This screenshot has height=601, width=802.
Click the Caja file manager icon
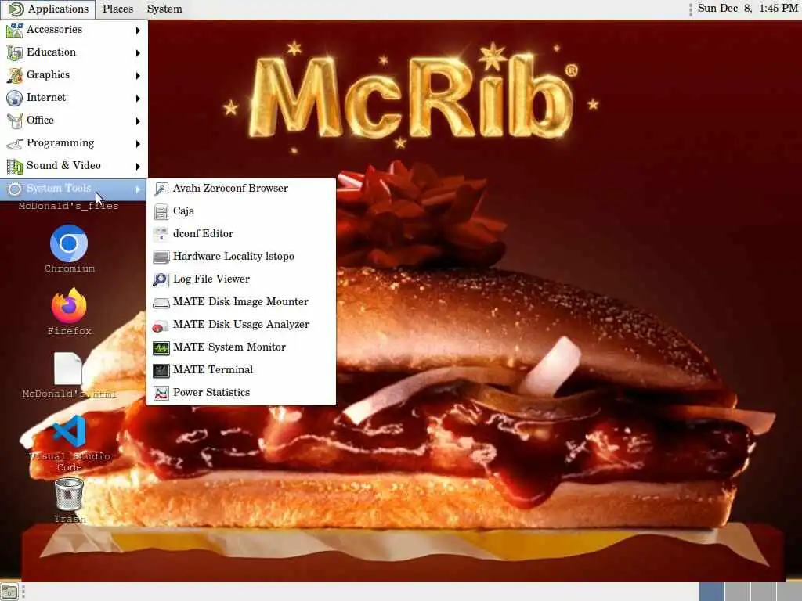click(161, 211)
